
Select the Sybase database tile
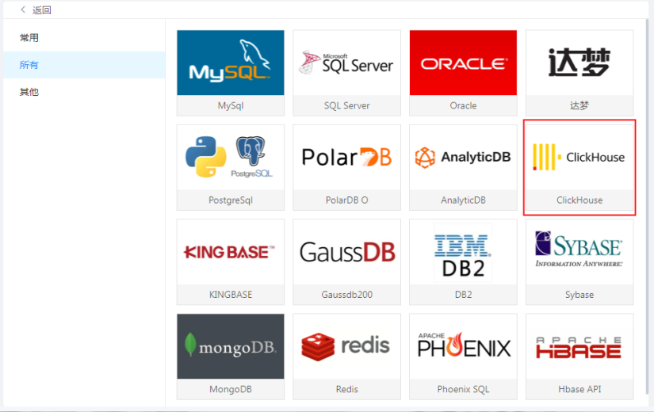[x=579, y=252]
